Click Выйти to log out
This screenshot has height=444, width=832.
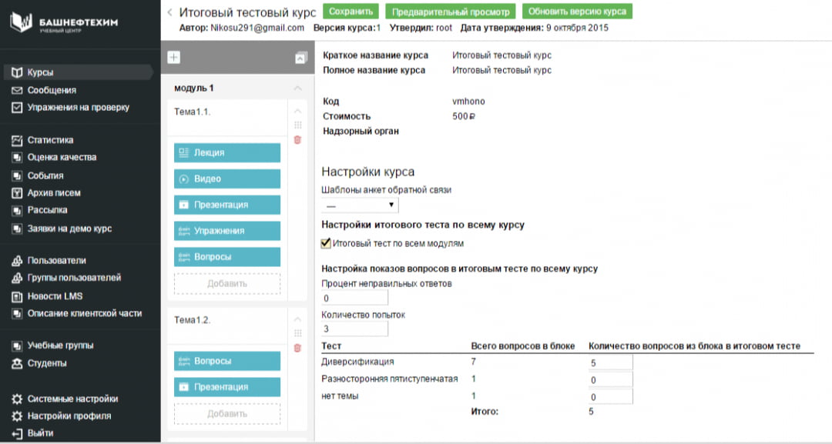pos(40,433)
